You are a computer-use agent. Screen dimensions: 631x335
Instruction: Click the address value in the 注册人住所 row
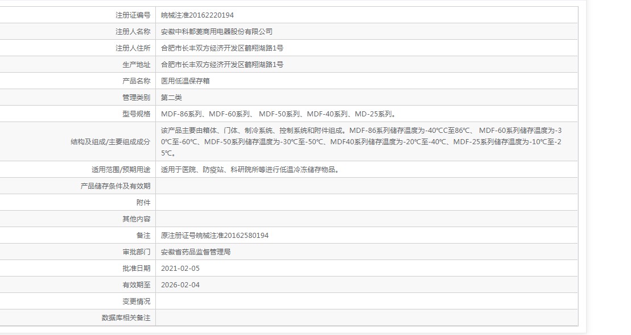[x=222, y=48]
